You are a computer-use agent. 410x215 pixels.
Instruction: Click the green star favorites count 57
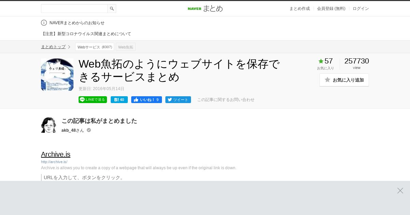(x=326, y=61)
